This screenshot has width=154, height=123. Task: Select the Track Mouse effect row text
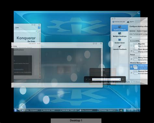143,51
